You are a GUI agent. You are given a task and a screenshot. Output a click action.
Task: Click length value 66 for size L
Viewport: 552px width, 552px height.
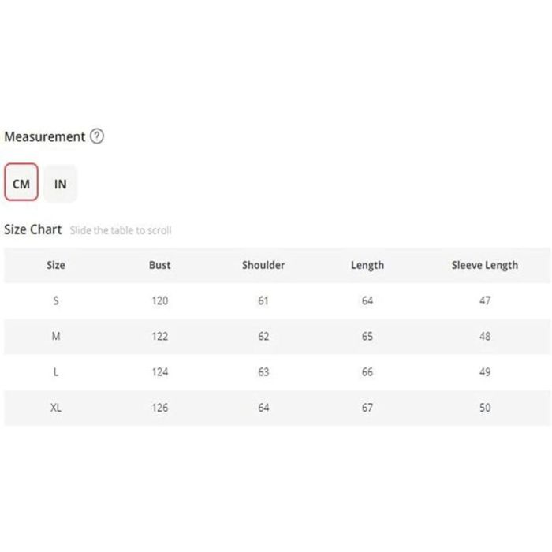pos(367,372)
